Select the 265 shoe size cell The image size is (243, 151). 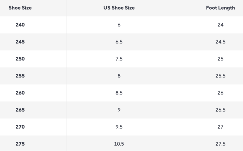[x=20, y=110]
